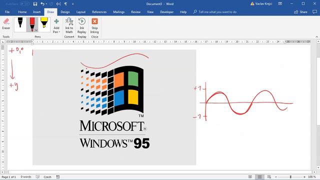Click the vertical scrollbar down arrow
This screenshot has height=180, width=320.
318,168
